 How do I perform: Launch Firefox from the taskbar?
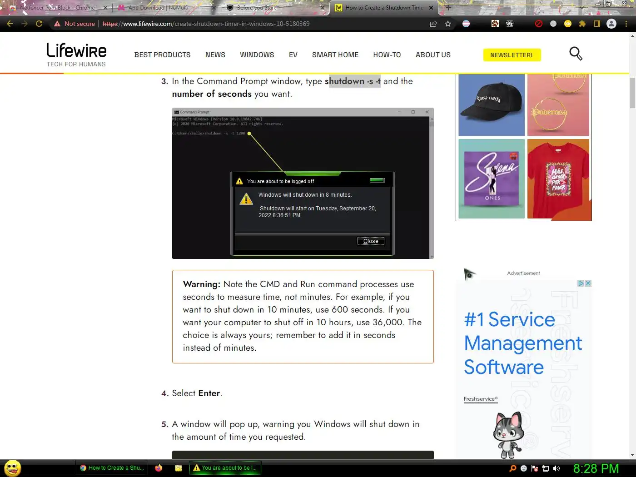159,468
